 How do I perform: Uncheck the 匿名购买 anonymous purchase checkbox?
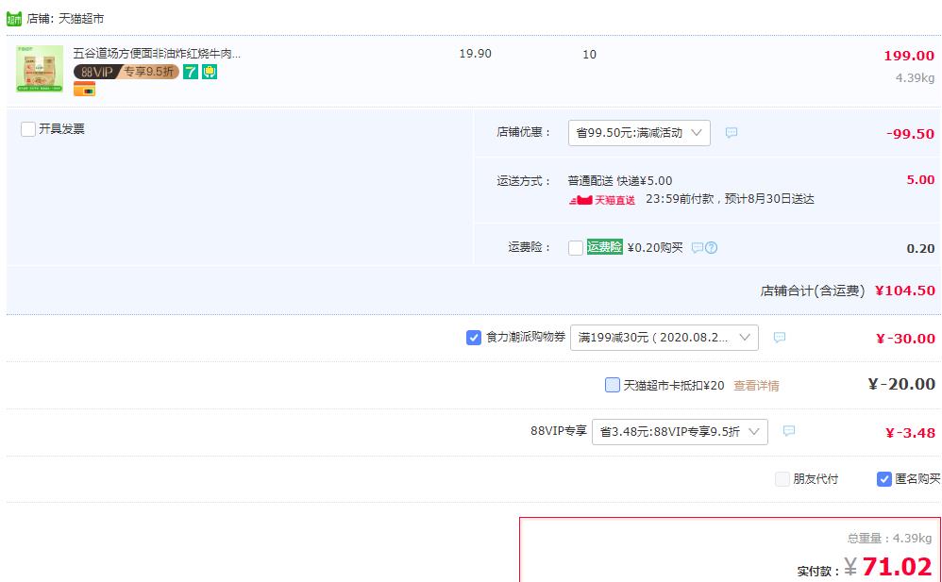point(884,478)
